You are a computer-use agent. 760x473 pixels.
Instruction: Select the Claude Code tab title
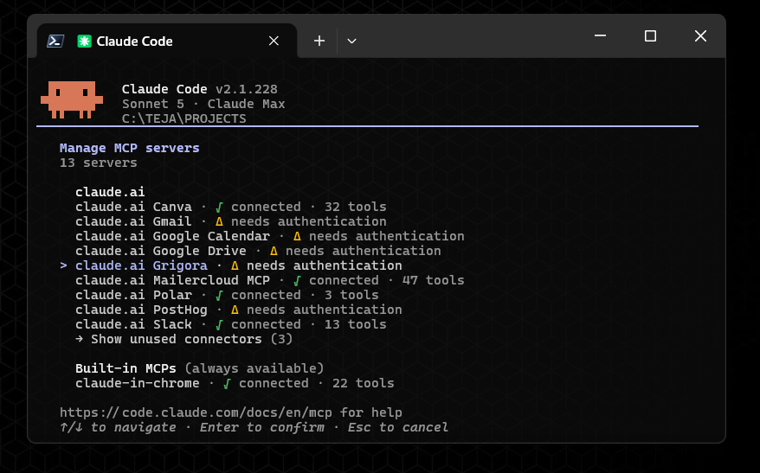(x=134, y=42)
